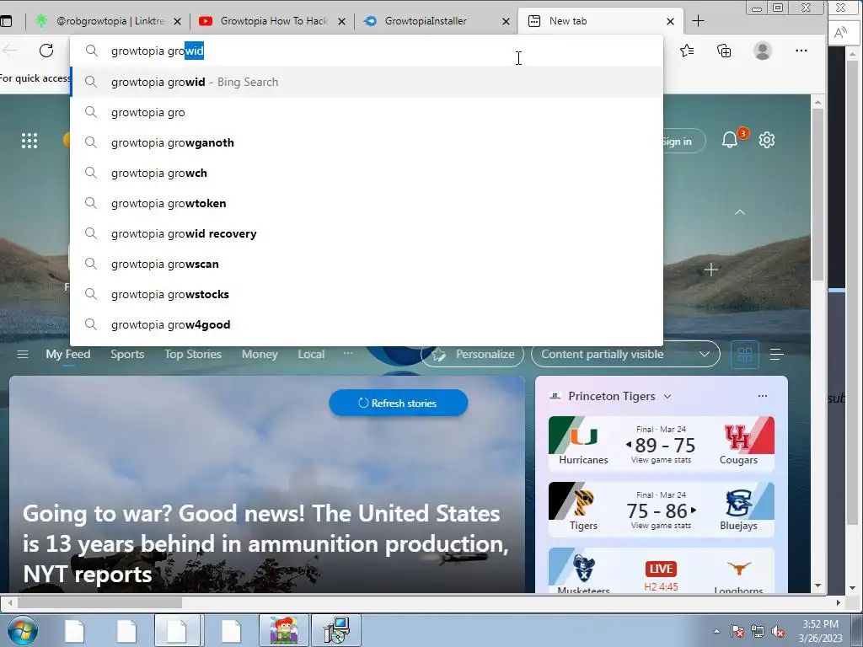Open the notifications bell
The height and width of the screenshot is (647, 863).
click(x=730, y=140)
